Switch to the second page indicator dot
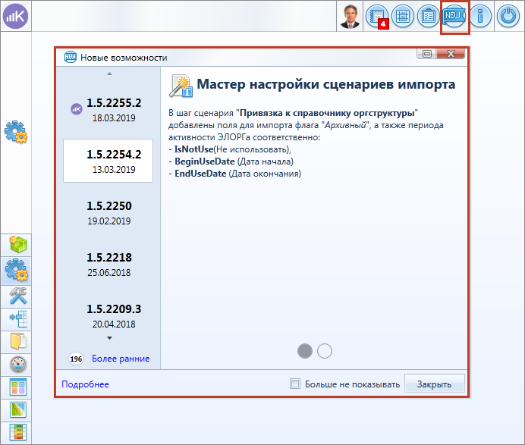The image size is (525, 445). pyautogui.click(x=325, y=351)
